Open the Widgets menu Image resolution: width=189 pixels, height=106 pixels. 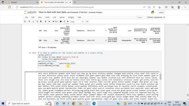point(71,17)
